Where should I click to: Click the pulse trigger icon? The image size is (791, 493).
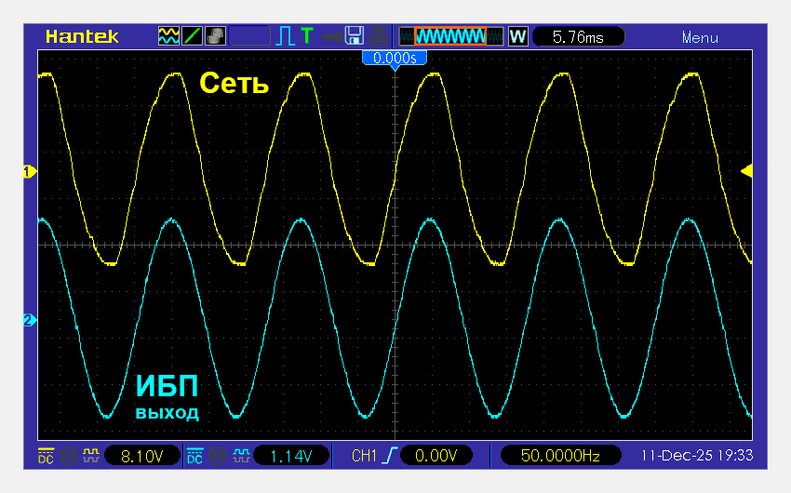click(285, 36)
